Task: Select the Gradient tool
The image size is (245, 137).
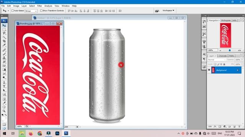Action: coord(4,70)
